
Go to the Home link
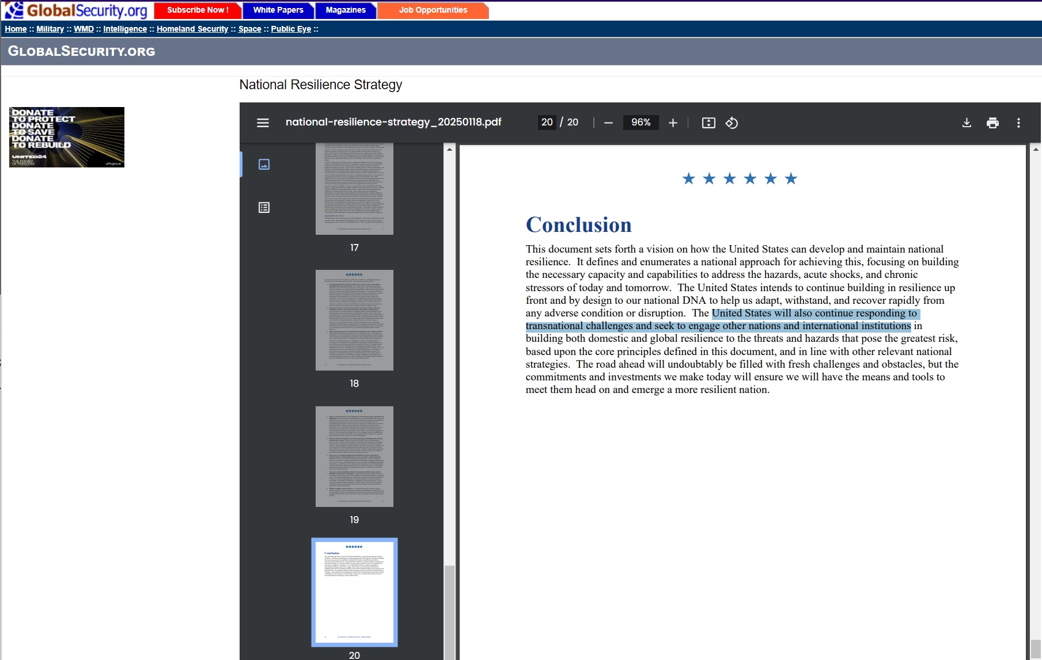pos(16,29)
